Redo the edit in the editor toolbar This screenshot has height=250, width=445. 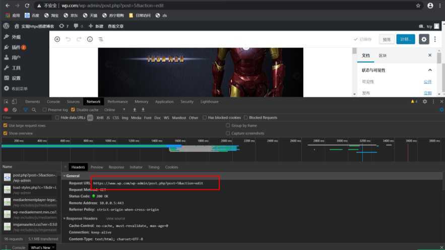click(x=79, y=39)
